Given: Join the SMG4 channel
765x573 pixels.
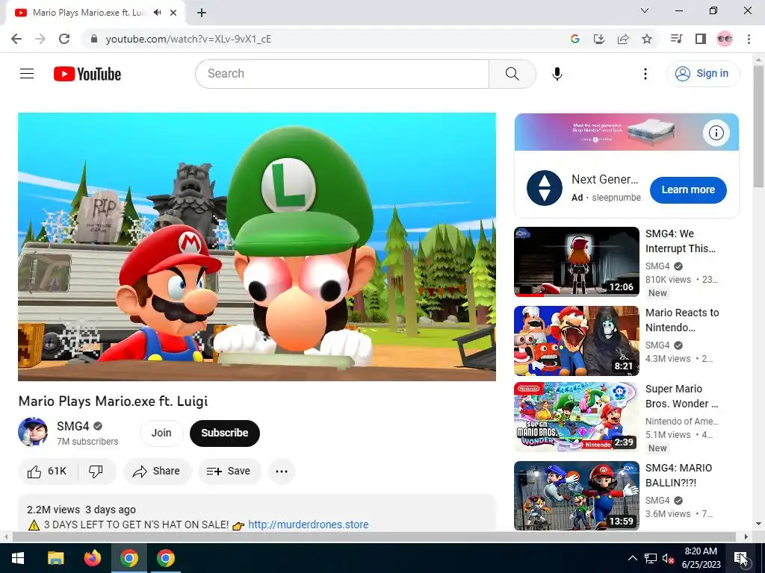Looking at the screenshot, I should point(161,433).
